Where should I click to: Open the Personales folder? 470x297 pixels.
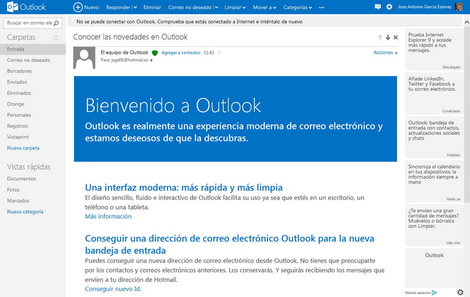[19, 115]
